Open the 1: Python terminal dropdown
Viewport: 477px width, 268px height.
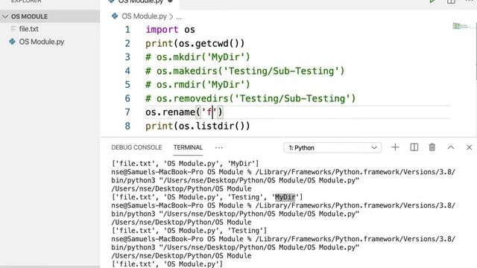(x=332, y=147)
